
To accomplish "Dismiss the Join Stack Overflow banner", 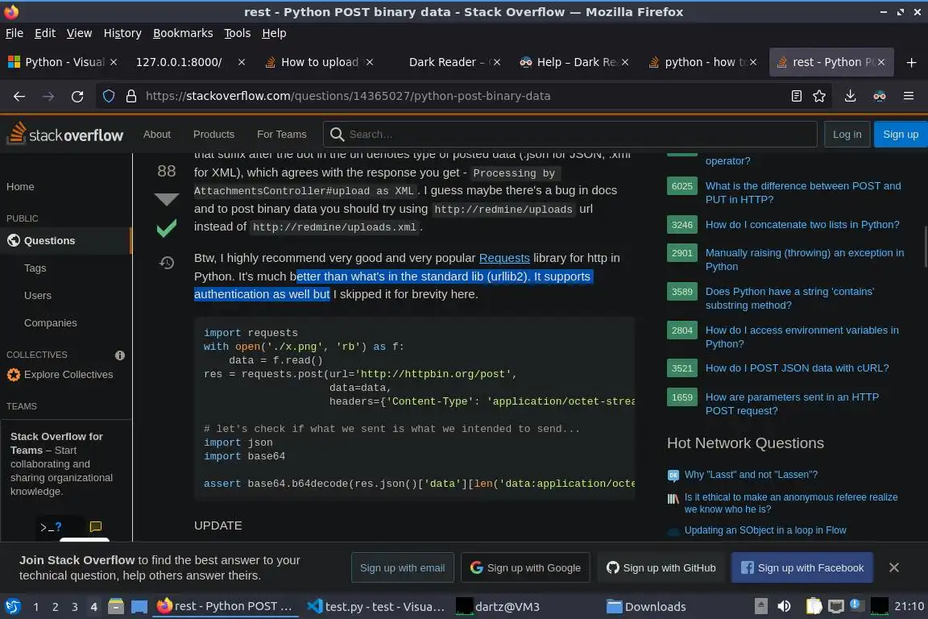I will pyautogui.click(x=893, y=567).
